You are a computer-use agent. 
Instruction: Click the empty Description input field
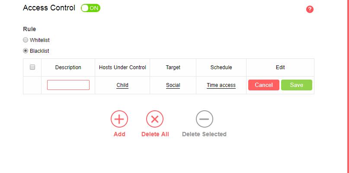coord(68,85)
